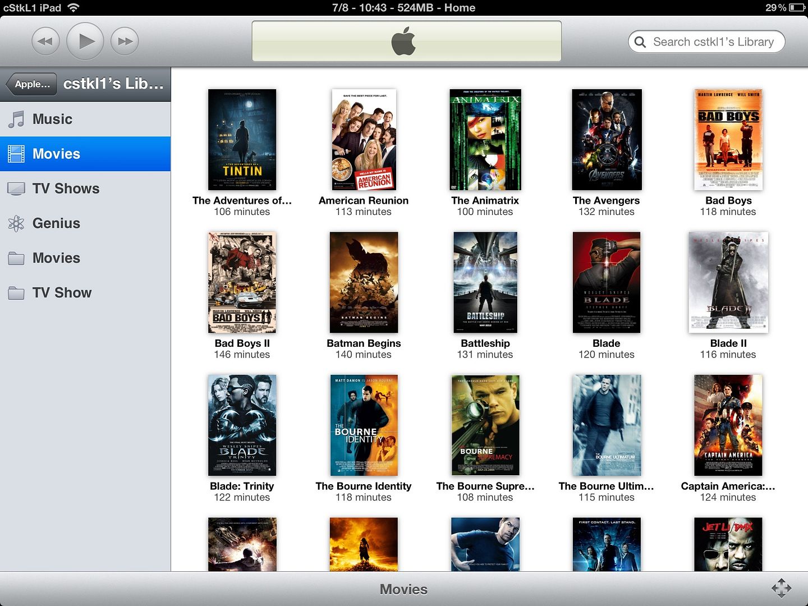Tap the Apple logo display panel
This screenshot has width=808, height=606.
[x=406, y=41]
